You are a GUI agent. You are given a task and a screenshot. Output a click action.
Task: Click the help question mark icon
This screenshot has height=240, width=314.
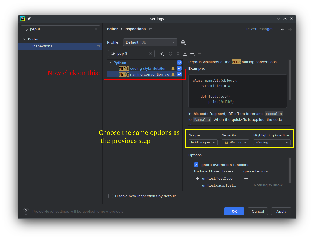click(26, 212)
